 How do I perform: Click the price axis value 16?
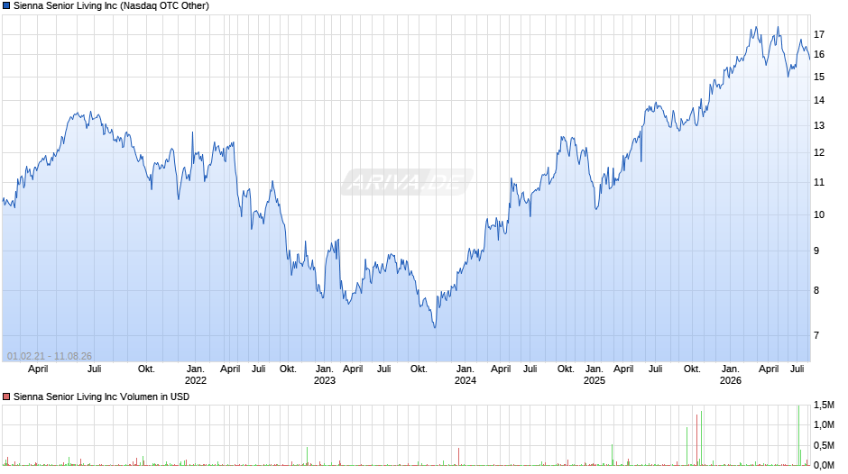click(x=819, y=55)
